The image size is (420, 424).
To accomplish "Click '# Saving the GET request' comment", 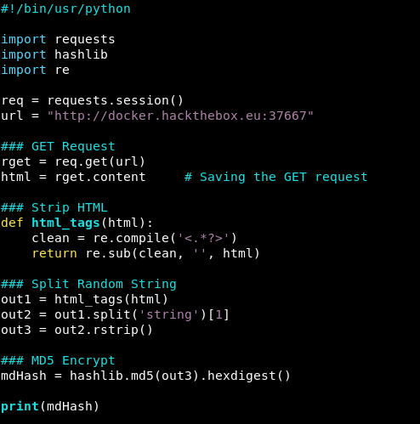I will tap(276, 177).
